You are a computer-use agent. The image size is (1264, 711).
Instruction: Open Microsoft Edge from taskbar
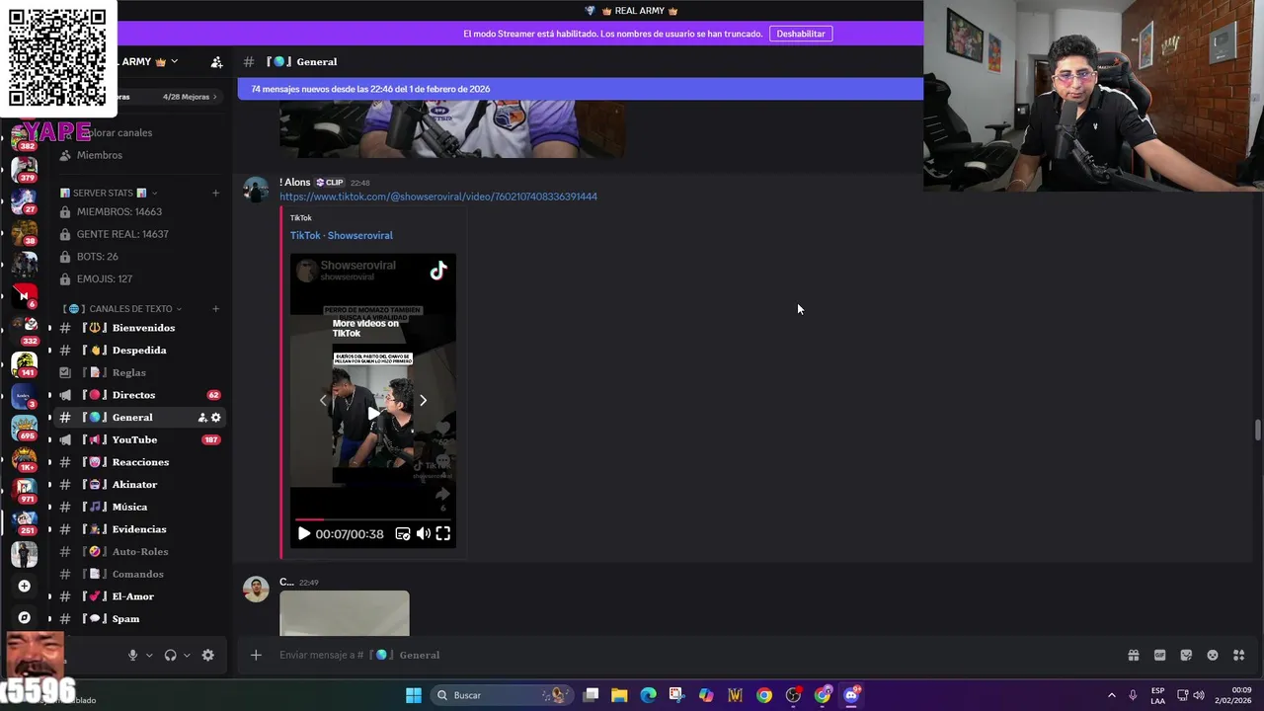[x=648, y=695]
